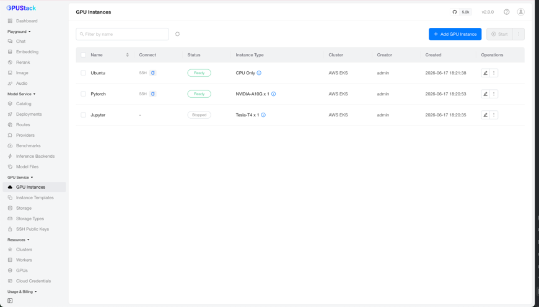The width and height of the screenshot is (539, 307).
Task: Collapse the Resources sidebar section
Action: [18, 240]
